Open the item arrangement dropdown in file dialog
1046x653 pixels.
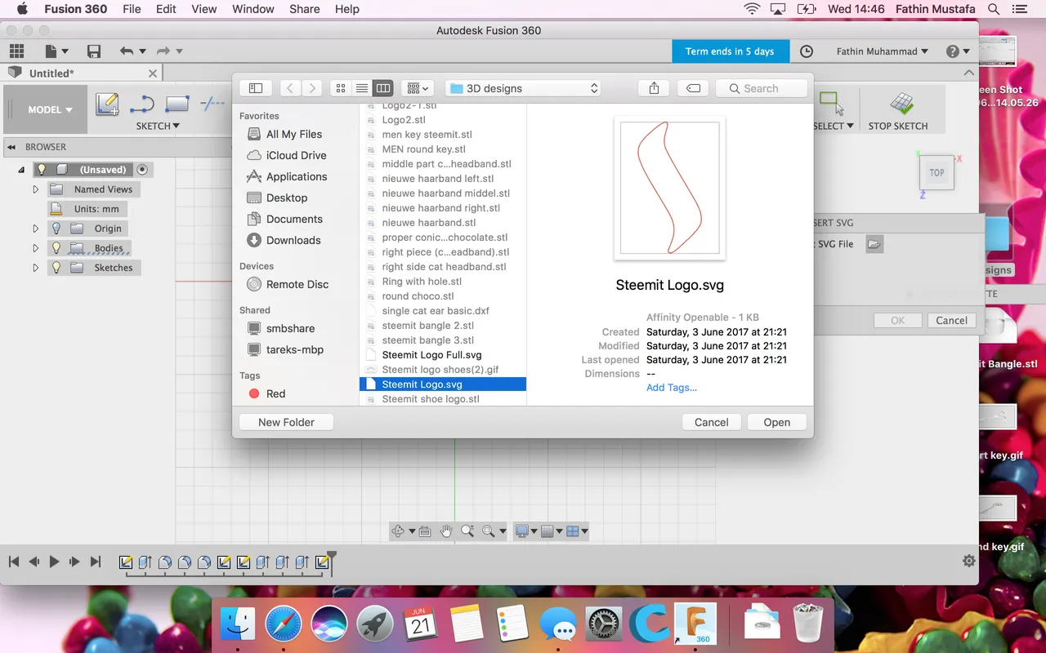(418, 88)
